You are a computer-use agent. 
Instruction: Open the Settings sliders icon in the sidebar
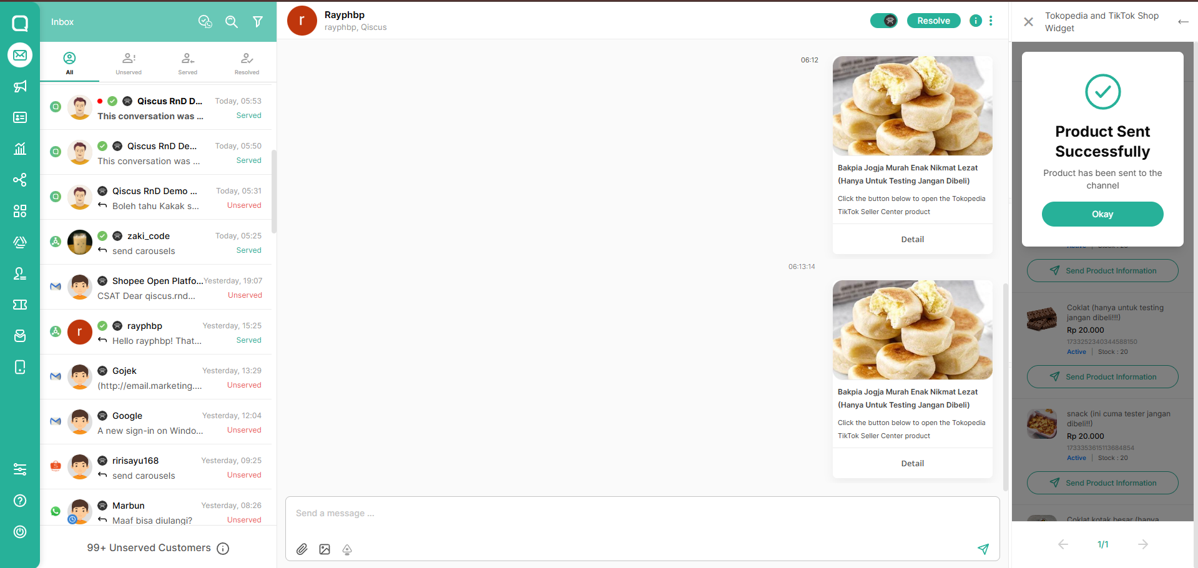tap(20, 469)
